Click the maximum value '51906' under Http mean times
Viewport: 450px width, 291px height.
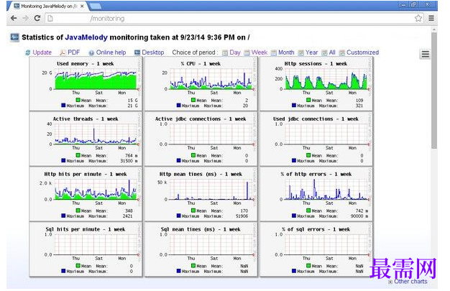coord(242,216)
